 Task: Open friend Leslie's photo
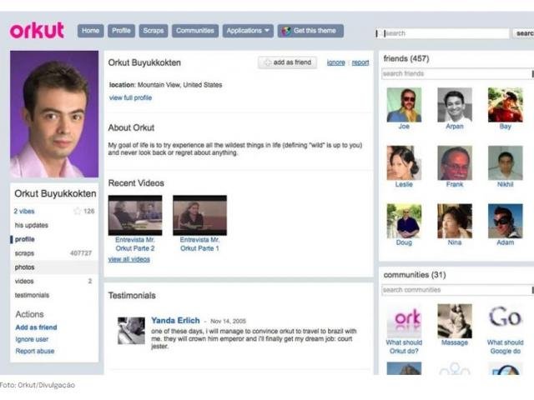tap(404, 163)
